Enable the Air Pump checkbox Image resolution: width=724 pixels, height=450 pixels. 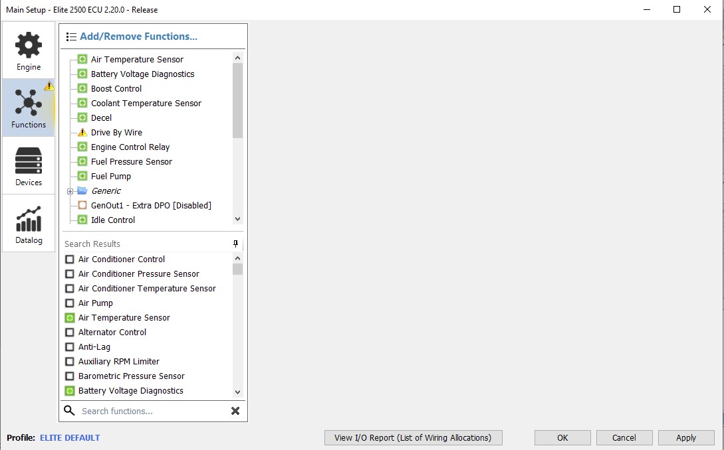coord(70,303)
